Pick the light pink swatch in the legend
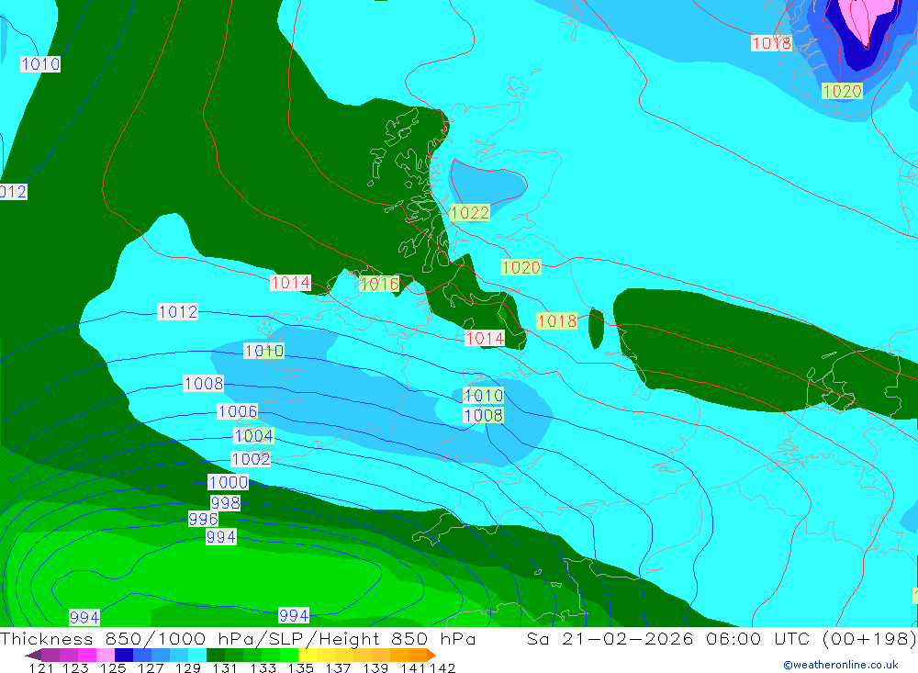 (106, 655)
